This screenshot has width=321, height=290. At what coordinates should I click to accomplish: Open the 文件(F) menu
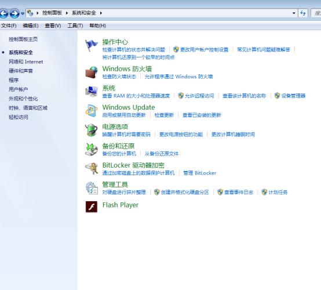(9, 26)
